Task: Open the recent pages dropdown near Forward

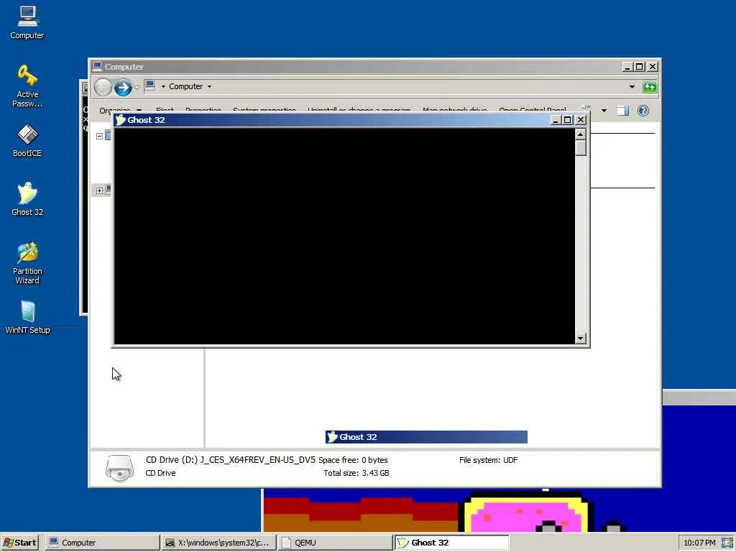Action: (137, 87)
